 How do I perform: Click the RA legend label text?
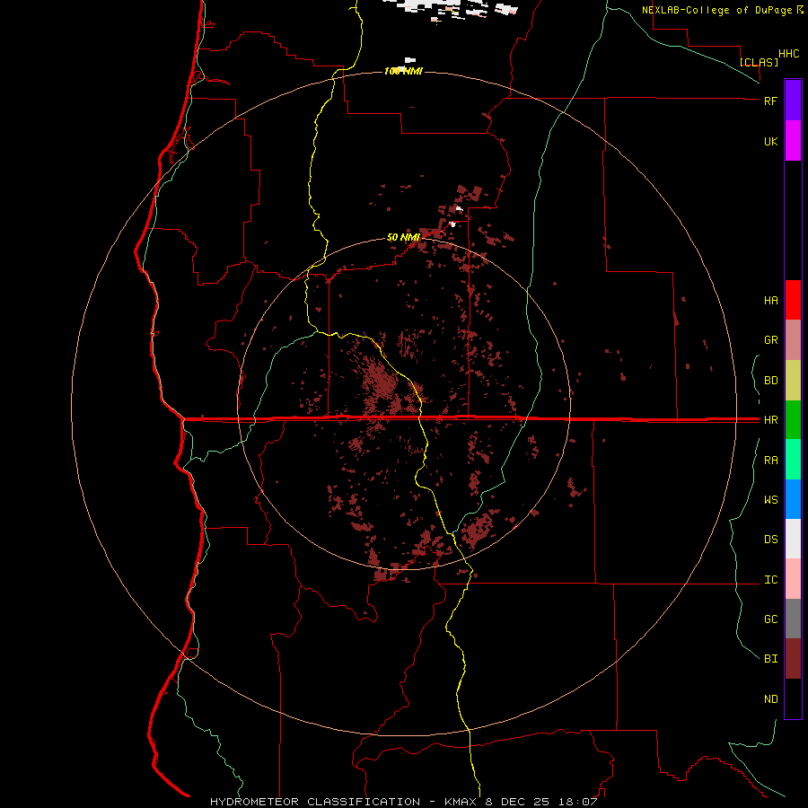click(x=770, y=461)
